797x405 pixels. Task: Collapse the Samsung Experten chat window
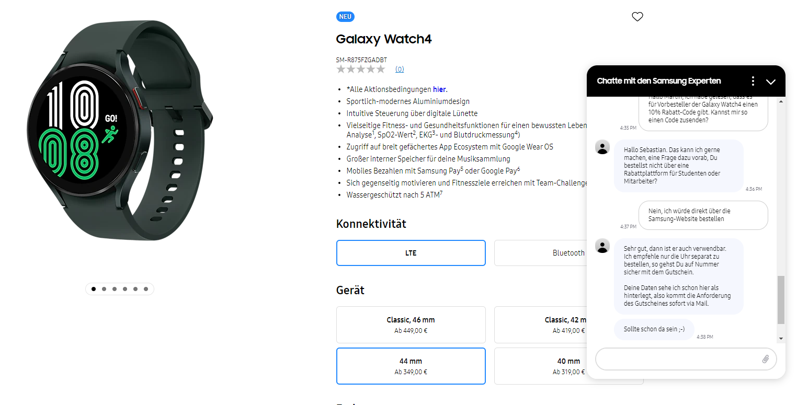[770, 82]
